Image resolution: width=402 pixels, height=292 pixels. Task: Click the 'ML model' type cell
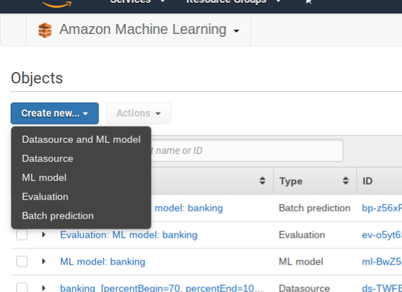[x=301, y=262]
